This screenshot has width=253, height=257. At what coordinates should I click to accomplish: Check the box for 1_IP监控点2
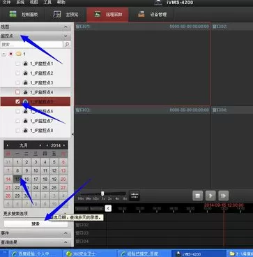coord(17,73)
